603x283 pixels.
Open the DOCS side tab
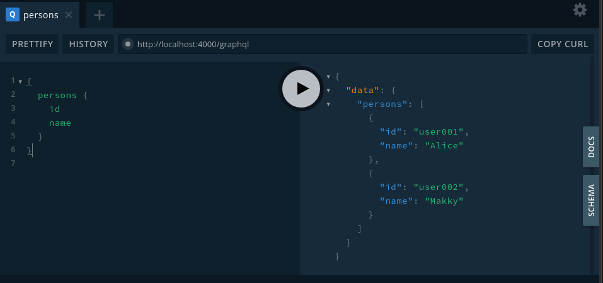click(591, 147)
